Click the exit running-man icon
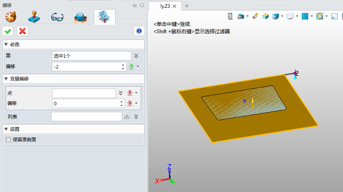 [230, 16]
